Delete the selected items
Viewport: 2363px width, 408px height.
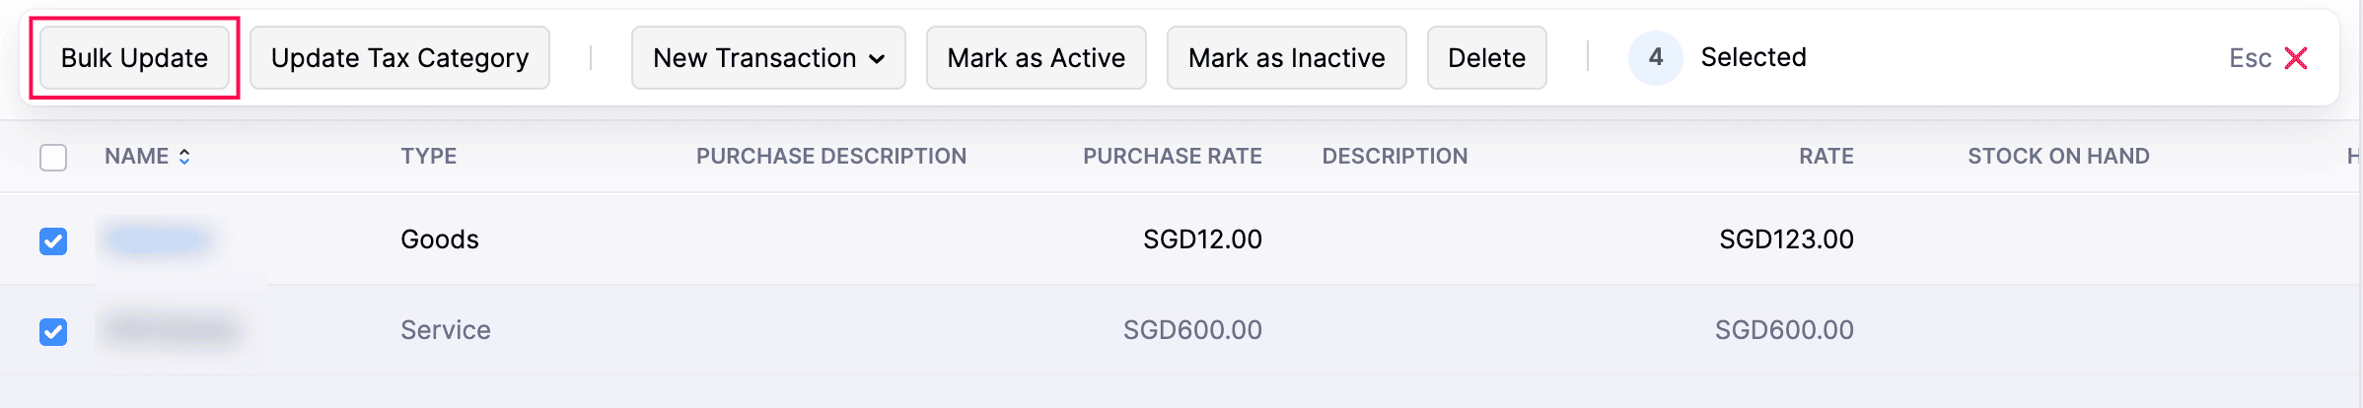click(1485, 58)
